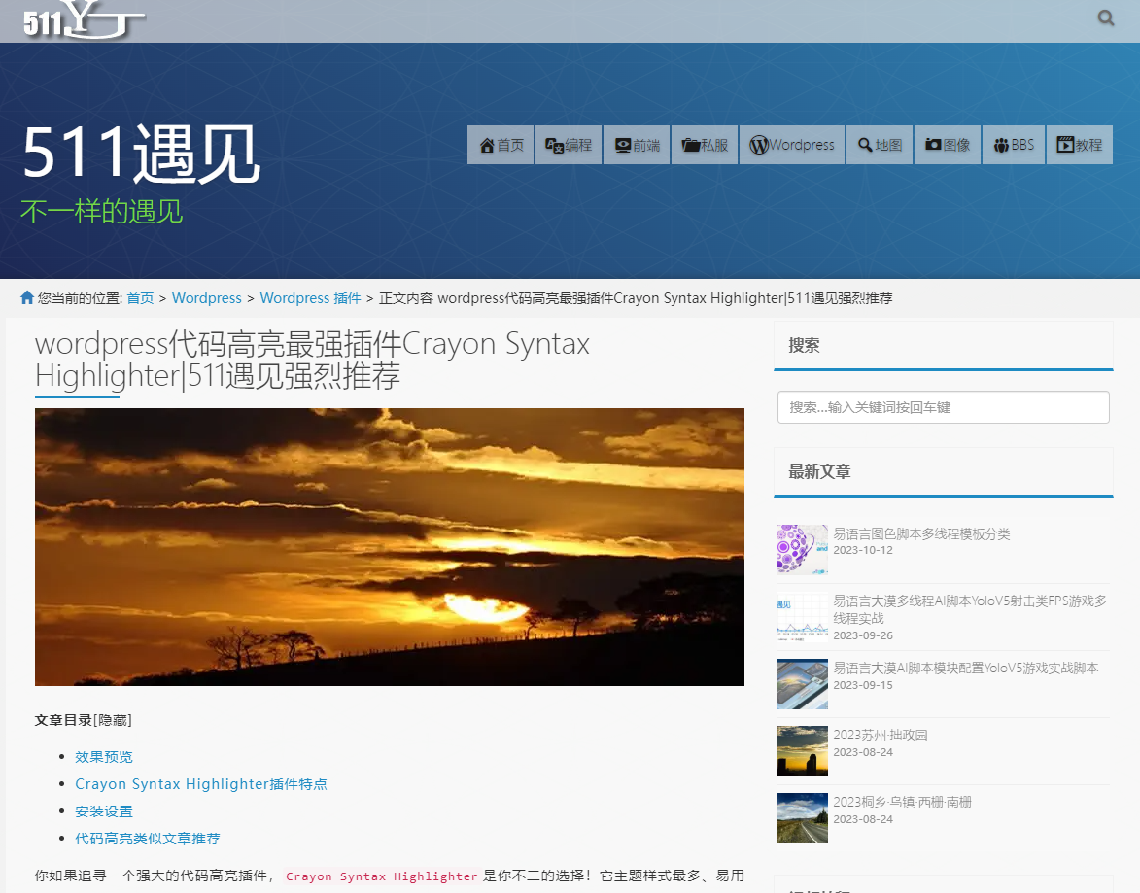
Task: Jump to the 效果预览 section
Action: pos(104,757)
